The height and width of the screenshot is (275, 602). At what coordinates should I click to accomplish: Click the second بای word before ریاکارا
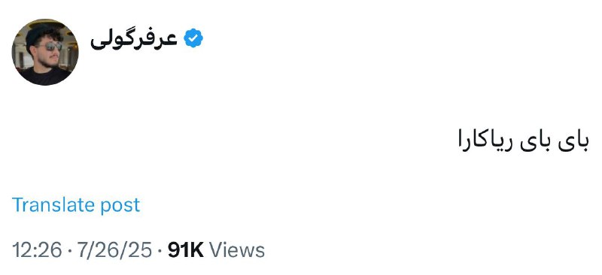pos(536,141)
